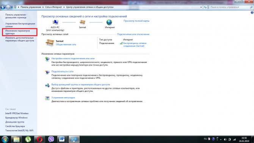Click the Интернет globe icon

click(x=109, y=22)
